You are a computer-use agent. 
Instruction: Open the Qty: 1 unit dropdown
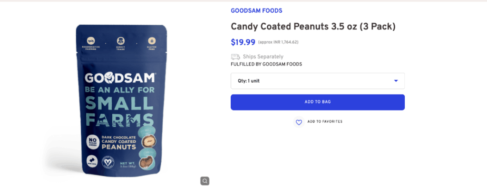pos(317,81)
